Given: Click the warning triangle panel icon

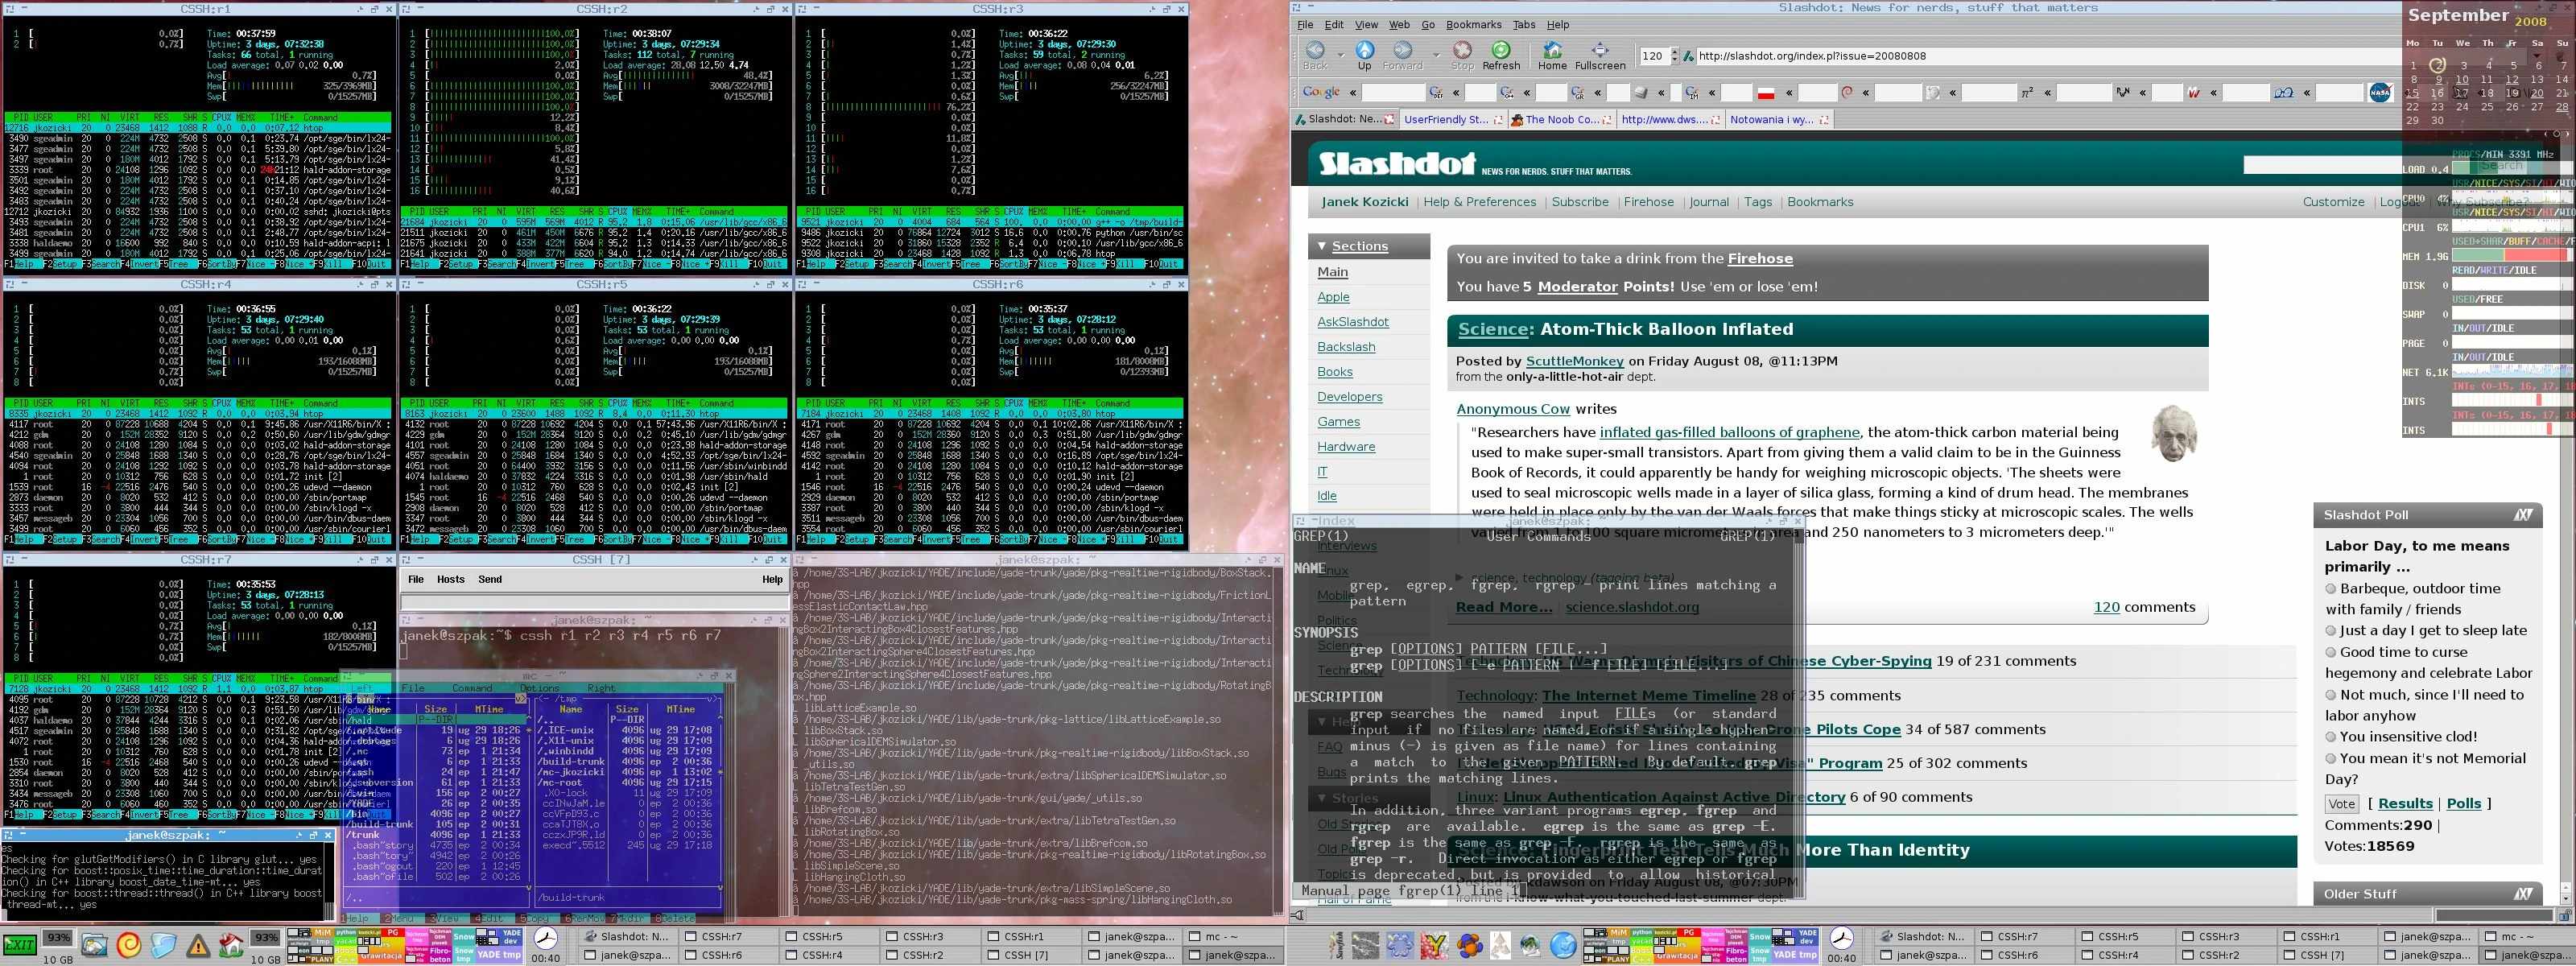Looking at the screenshot, I should coord(198,946).
